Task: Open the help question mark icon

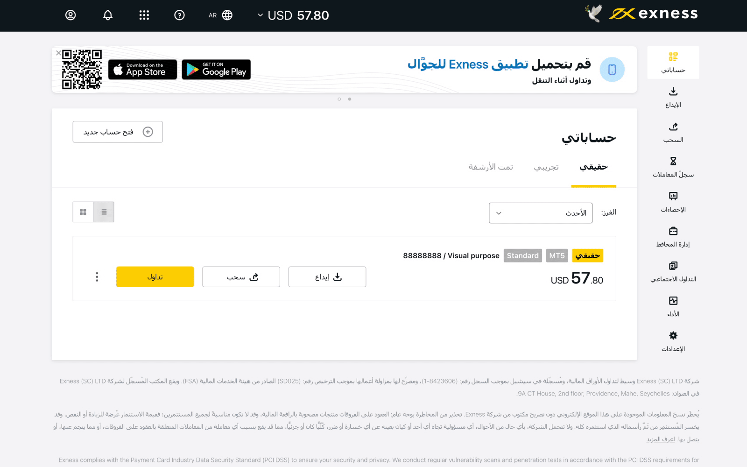Action: click(179, 15)
